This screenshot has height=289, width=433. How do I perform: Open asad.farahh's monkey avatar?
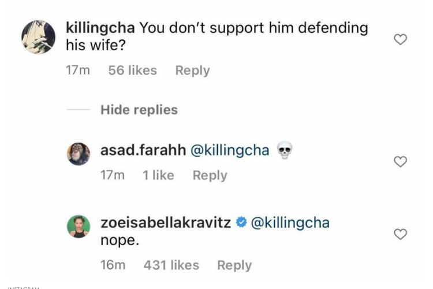pyautogui.click(x=79, y=154)
